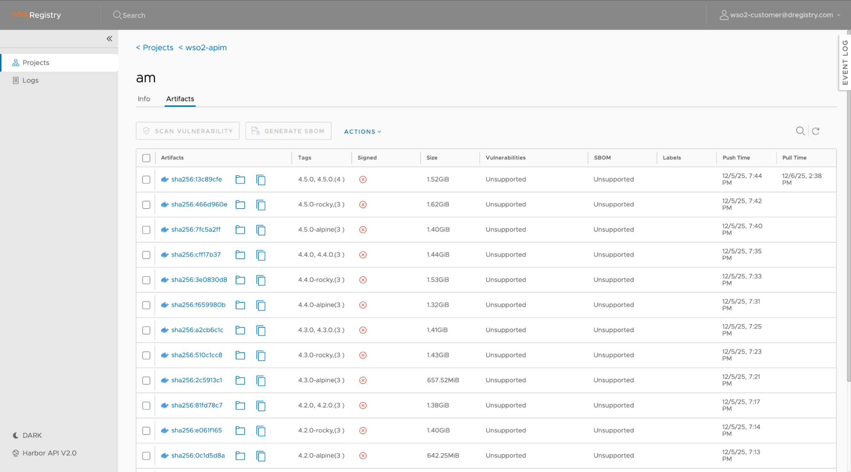Open the EVENT LOG panel

pyautogui.click(x=845, y=63)
